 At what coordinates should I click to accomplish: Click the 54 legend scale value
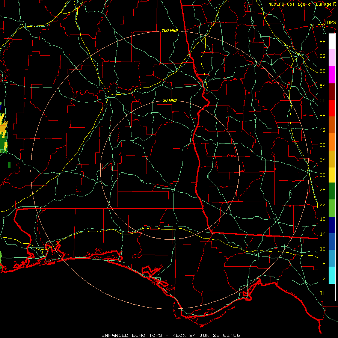pos(323,86)
